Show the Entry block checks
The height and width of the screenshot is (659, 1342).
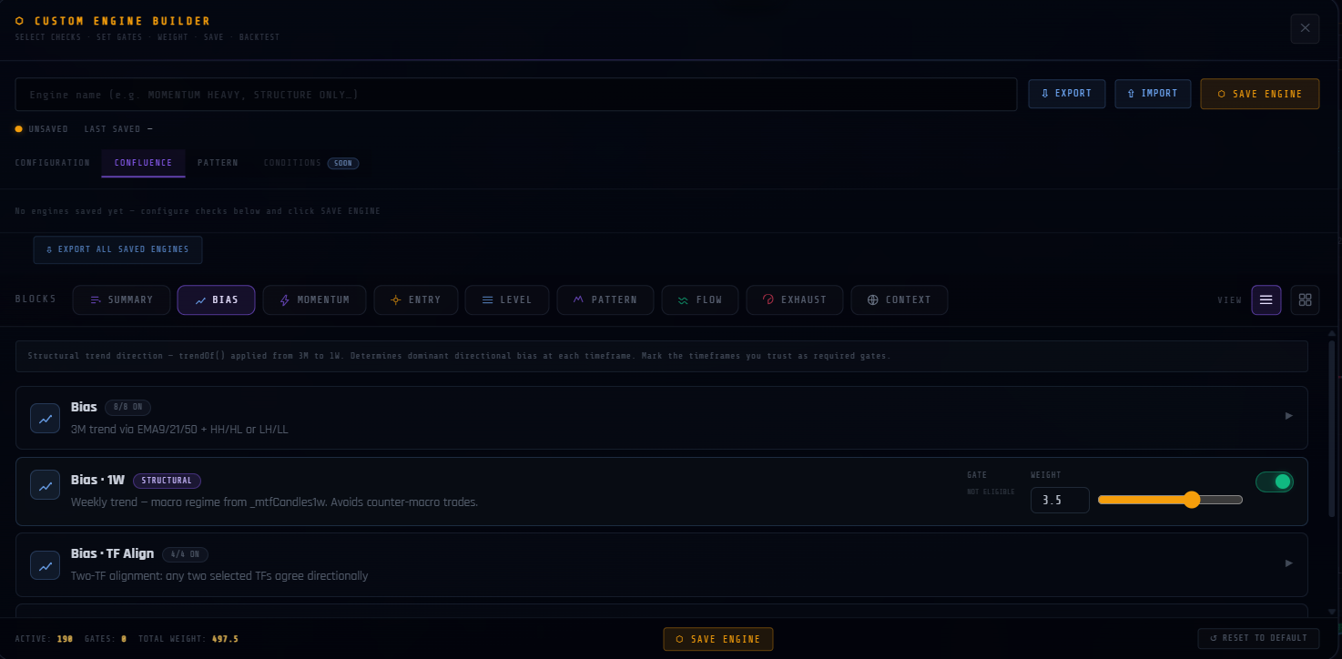(415, 299)
